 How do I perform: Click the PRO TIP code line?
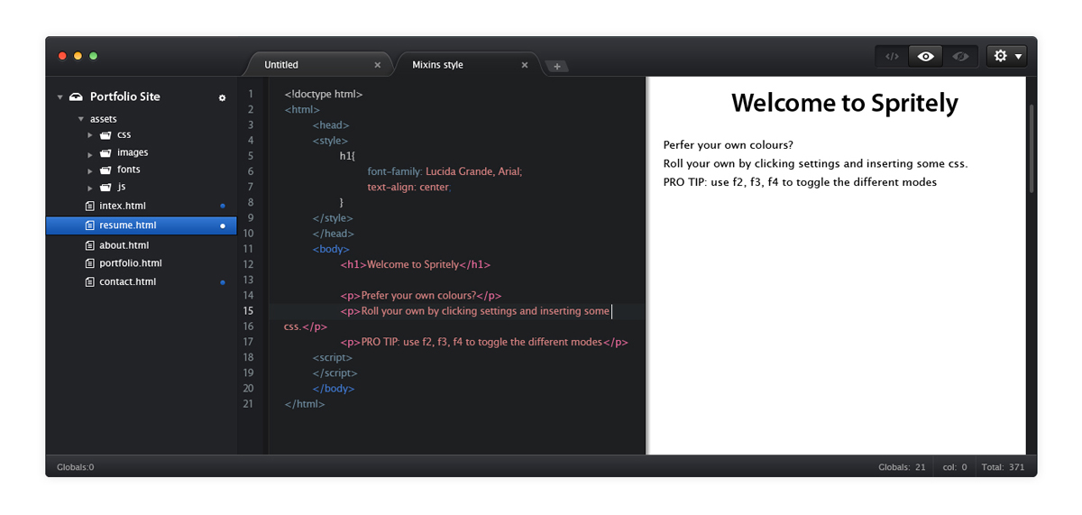(484, 342)
